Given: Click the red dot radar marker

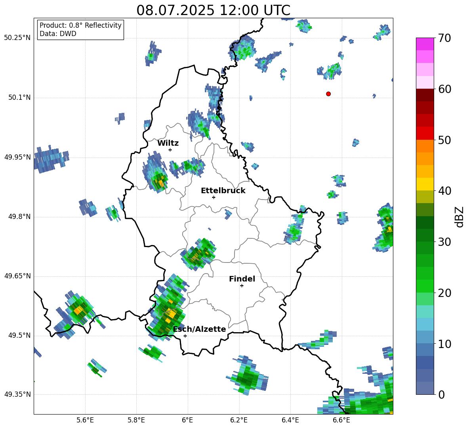Looking at the screenshot, I should (x=328, y=94).
